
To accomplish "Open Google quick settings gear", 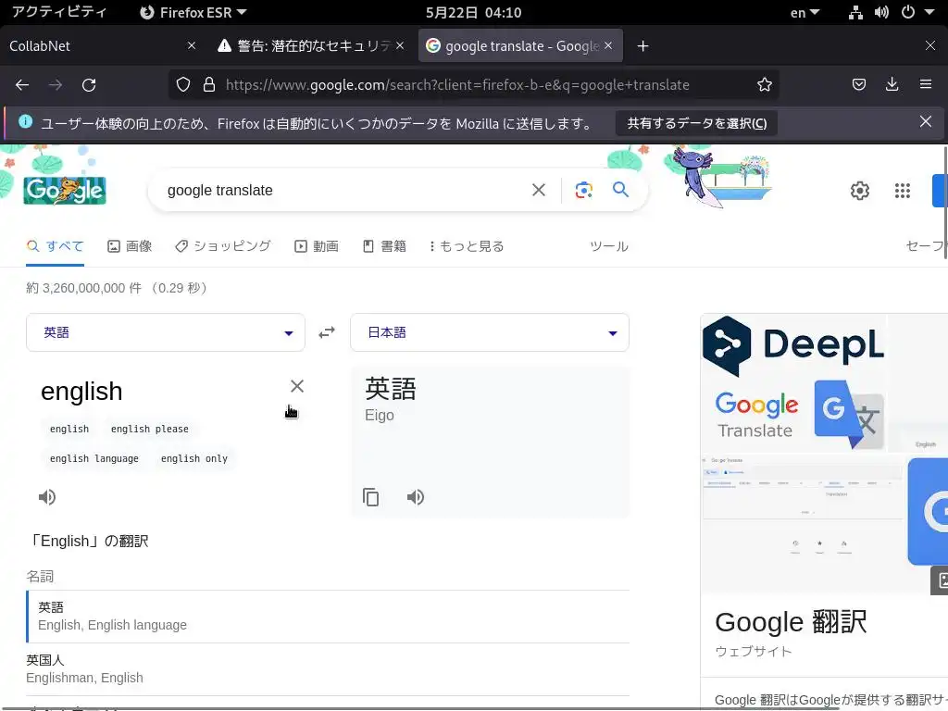I will 859,191.
